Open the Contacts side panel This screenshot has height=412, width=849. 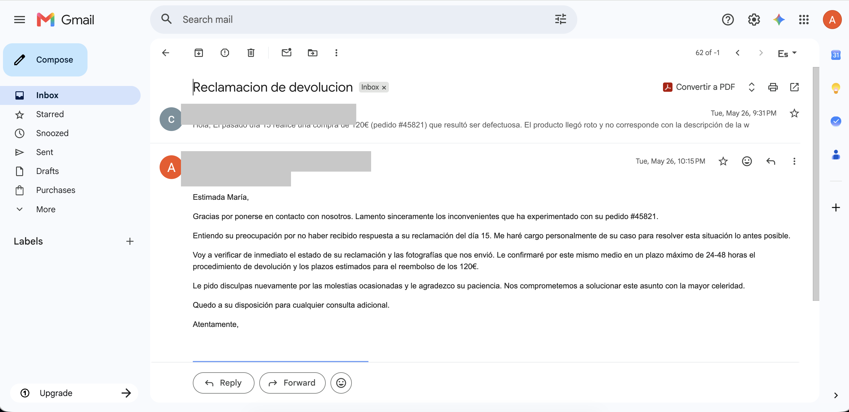click(x=836, y=154)
